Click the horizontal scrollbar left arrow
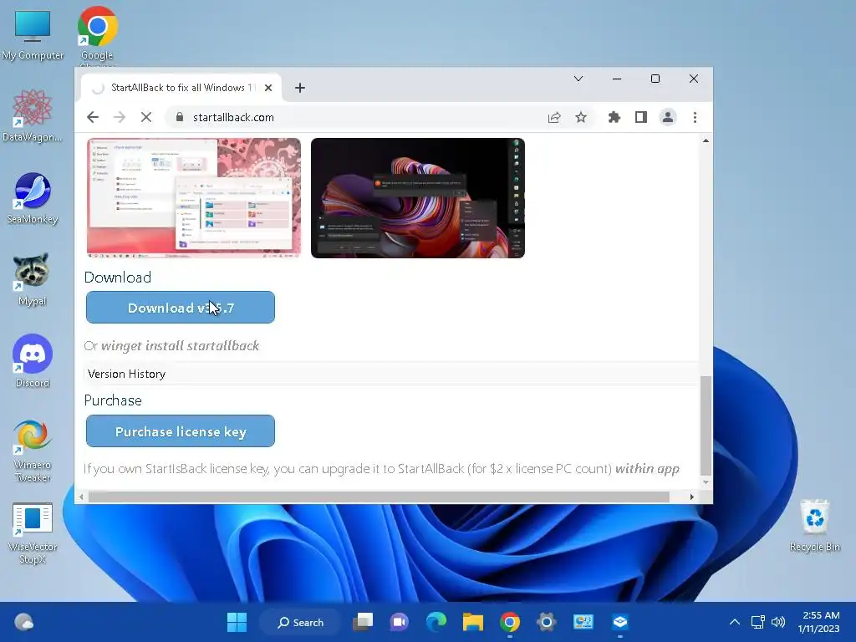The width and height of the screenshot is (856, 642). point(81,497)
